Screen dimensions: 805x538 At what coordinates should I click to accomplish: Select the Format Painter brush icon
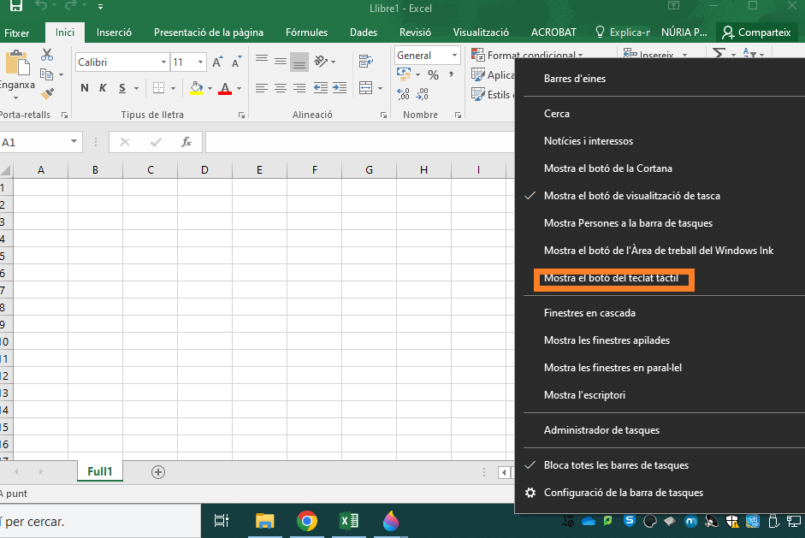pyautogui.click(x=47, y=94)
